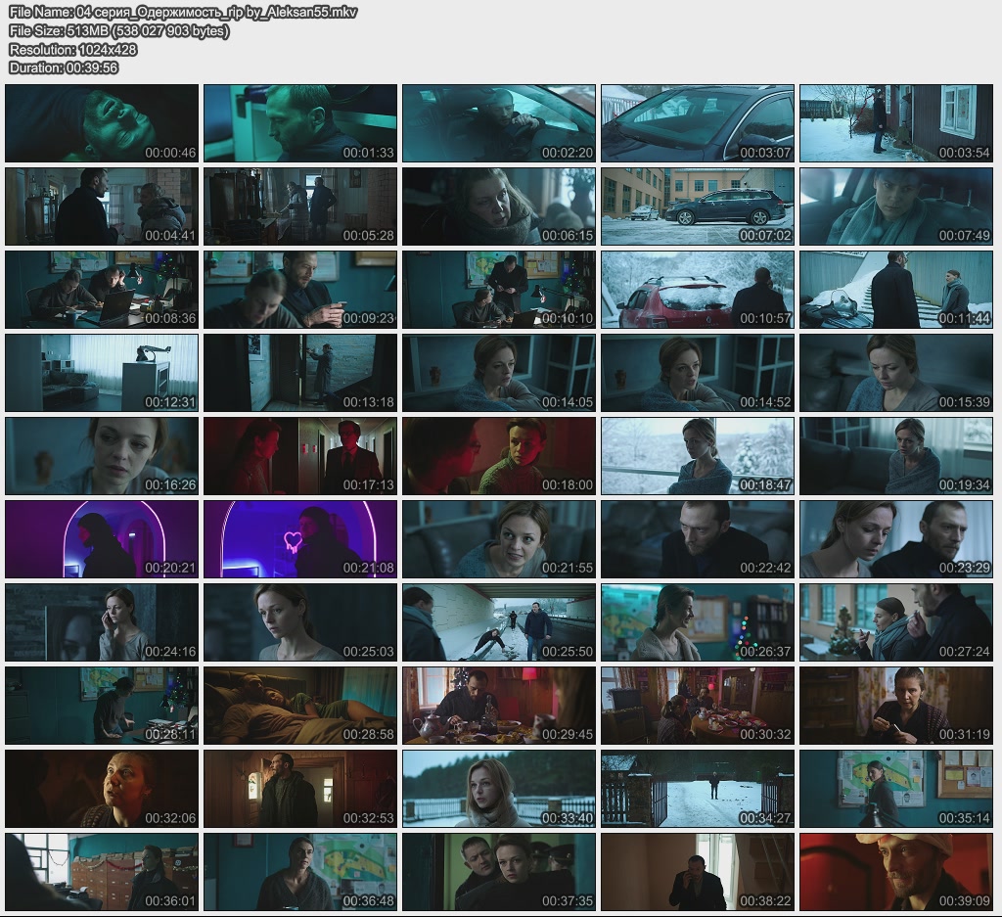The width and height of the screenshot is (1002, 917).
Task: Choose the parked car frame at 00:07:02
Action: pyautogui.click(x=698, y=206)
